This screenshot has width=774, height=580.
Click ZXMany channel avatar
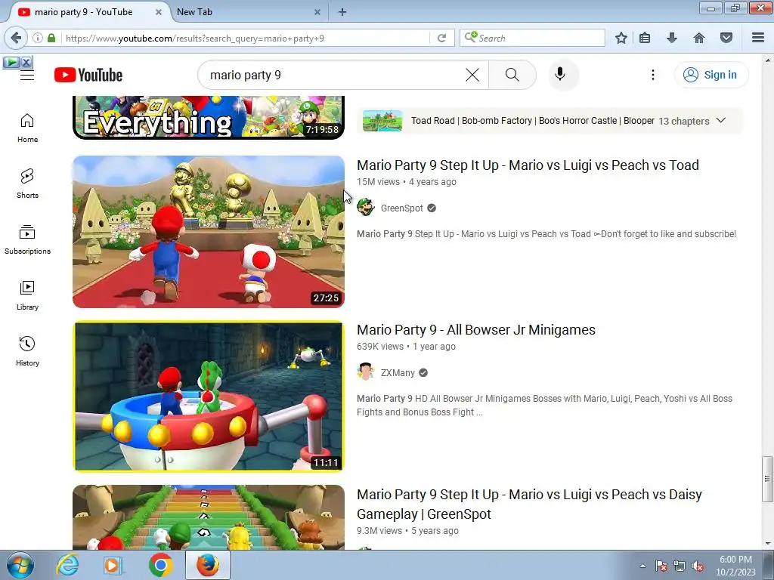click(x=366, y=372)
